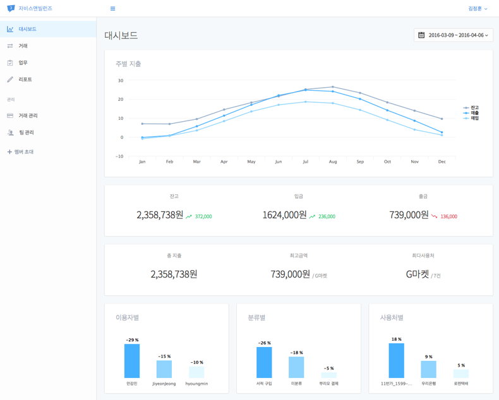Click the 안강민 bar in 이용자별 chart

[132, 361]
